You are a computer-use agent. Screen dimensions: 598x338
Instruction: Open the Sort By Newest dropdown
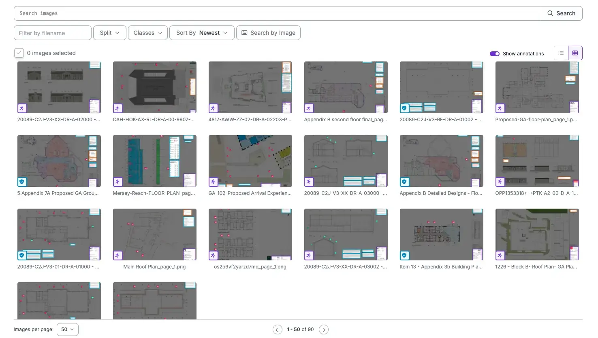coord(202,33)
